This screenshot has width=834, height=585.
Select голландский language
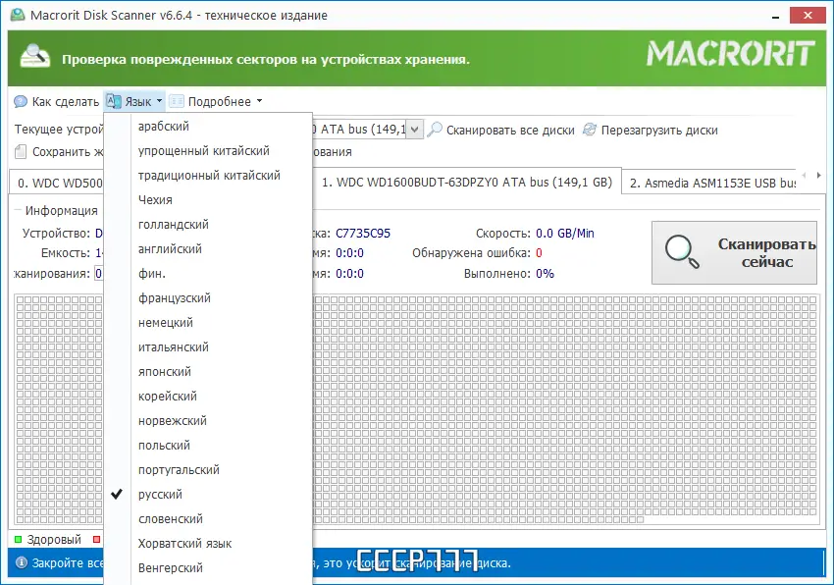click(208, 224)
